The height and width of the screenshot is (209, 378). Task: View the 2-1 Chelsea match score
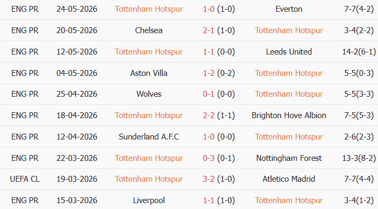point(208,30)
